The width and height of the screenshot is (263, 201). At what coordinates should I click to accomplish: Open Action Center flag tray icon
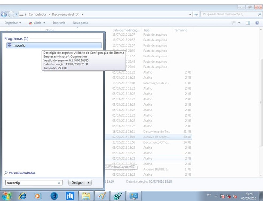[x=222, y=196]
